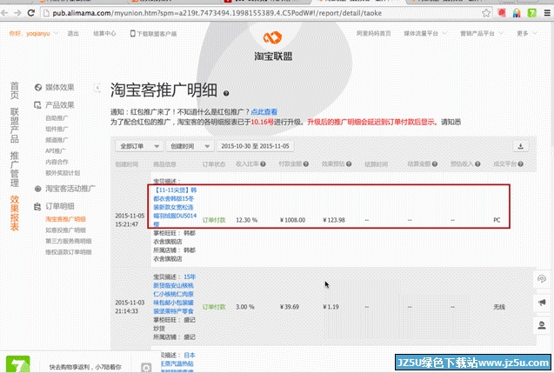Screen dimensions: 554x373
Task: Click the 3.00 % income rate value
Action: click(x=245, y=307)
